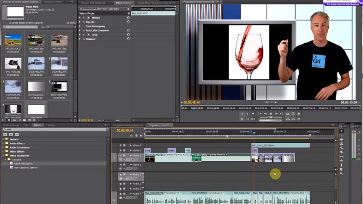Select the Selection arrow tool in tools panel
Screen dimensions: 363x204
341,131
